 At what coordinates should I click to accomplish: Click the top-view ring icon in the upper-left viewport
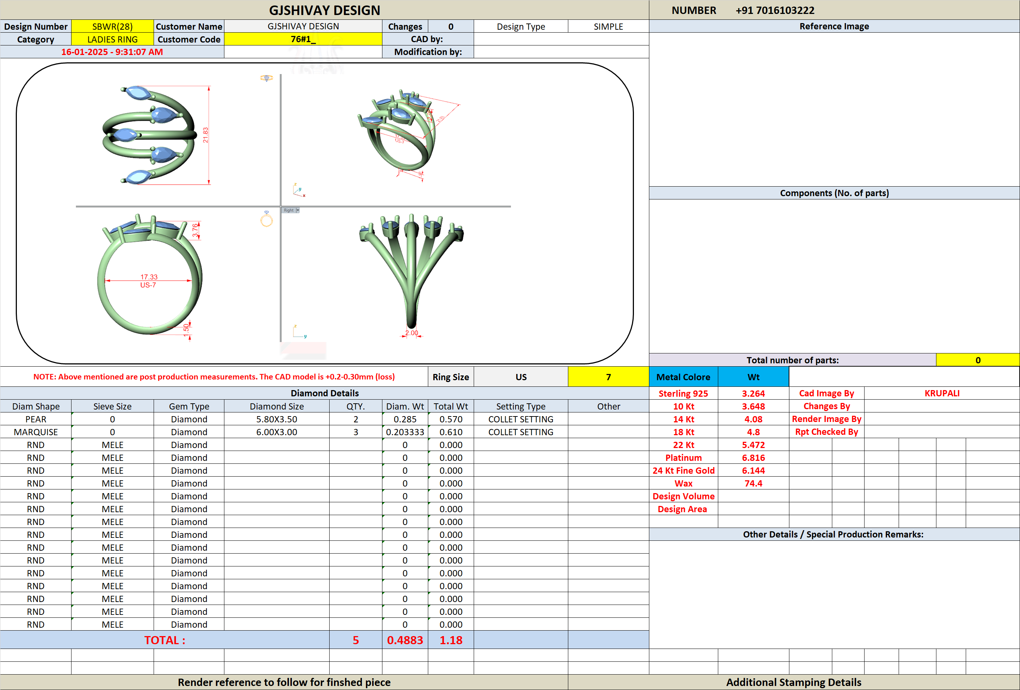[267, 78]
